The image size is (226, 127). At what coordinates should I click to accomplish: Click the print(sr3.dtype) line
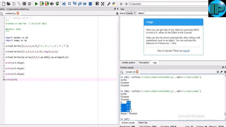tap(15, 74)
